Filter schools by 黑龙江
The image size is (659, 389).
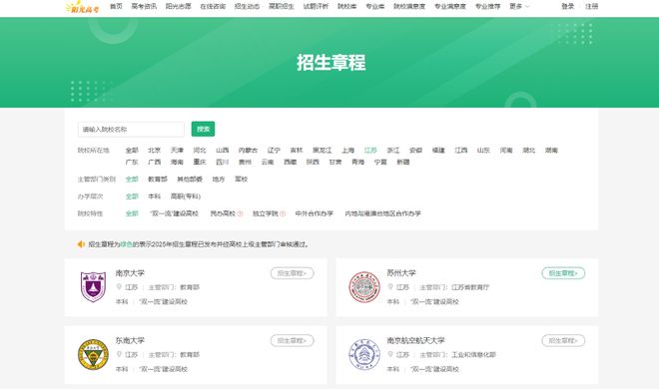323,151
